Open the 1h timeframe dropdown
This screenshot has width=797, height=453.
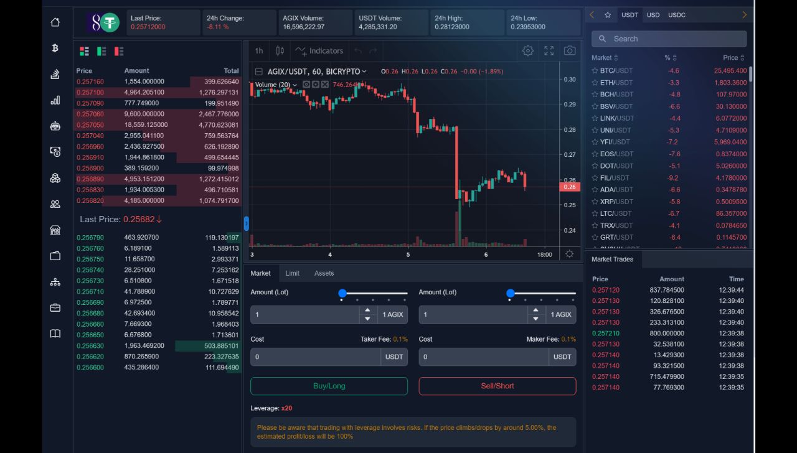[258, 51]
